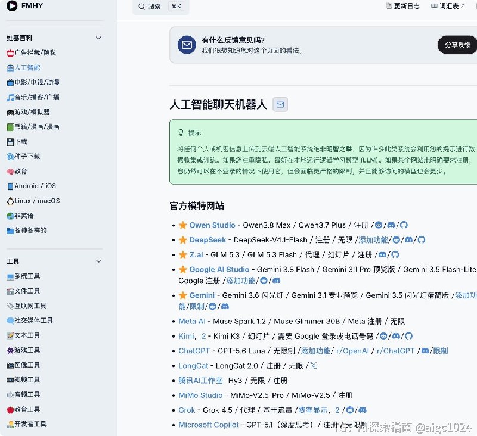Open 词汇表 in the top navigation
Viewport: 477px width, 436px height.
pyautogui.click(x=448, y=6)
